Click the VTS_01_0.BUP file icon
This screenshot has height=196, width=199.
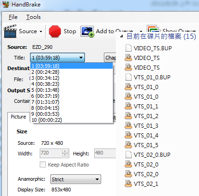point(128,77)
